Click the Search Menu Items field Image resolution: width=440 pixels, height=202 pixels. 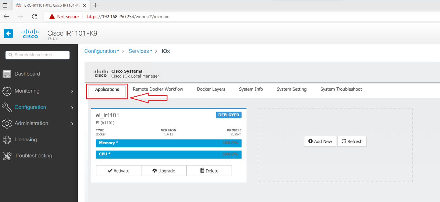click(38, 55)
